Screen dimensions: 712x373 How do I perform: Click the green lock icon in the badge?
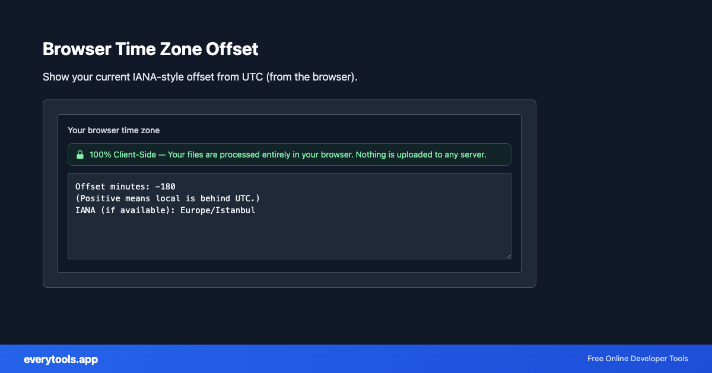point(80,155)
